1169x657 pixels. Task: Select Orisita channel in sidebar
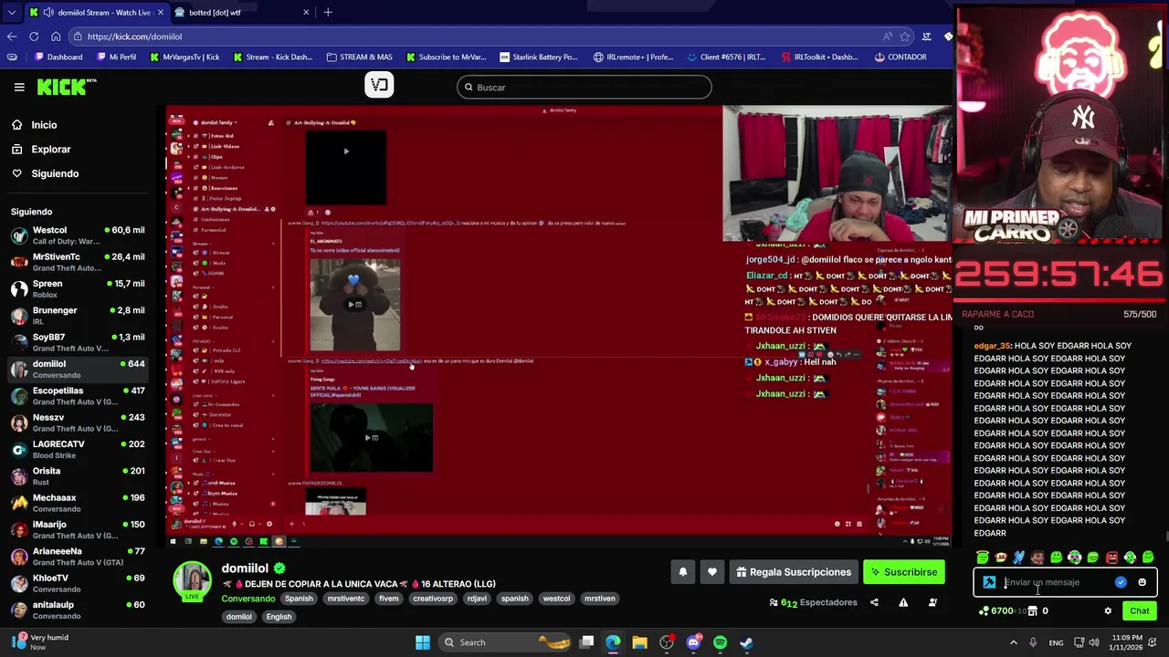tap(79, 476)
